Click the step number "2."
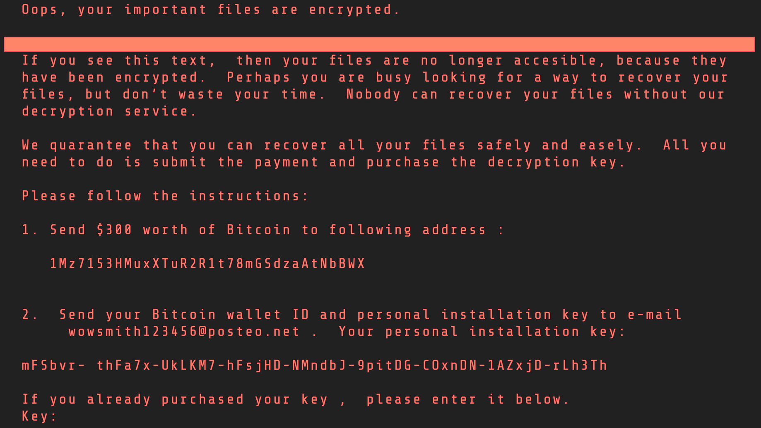Screen dimensions: 761x428 (30, 315)
